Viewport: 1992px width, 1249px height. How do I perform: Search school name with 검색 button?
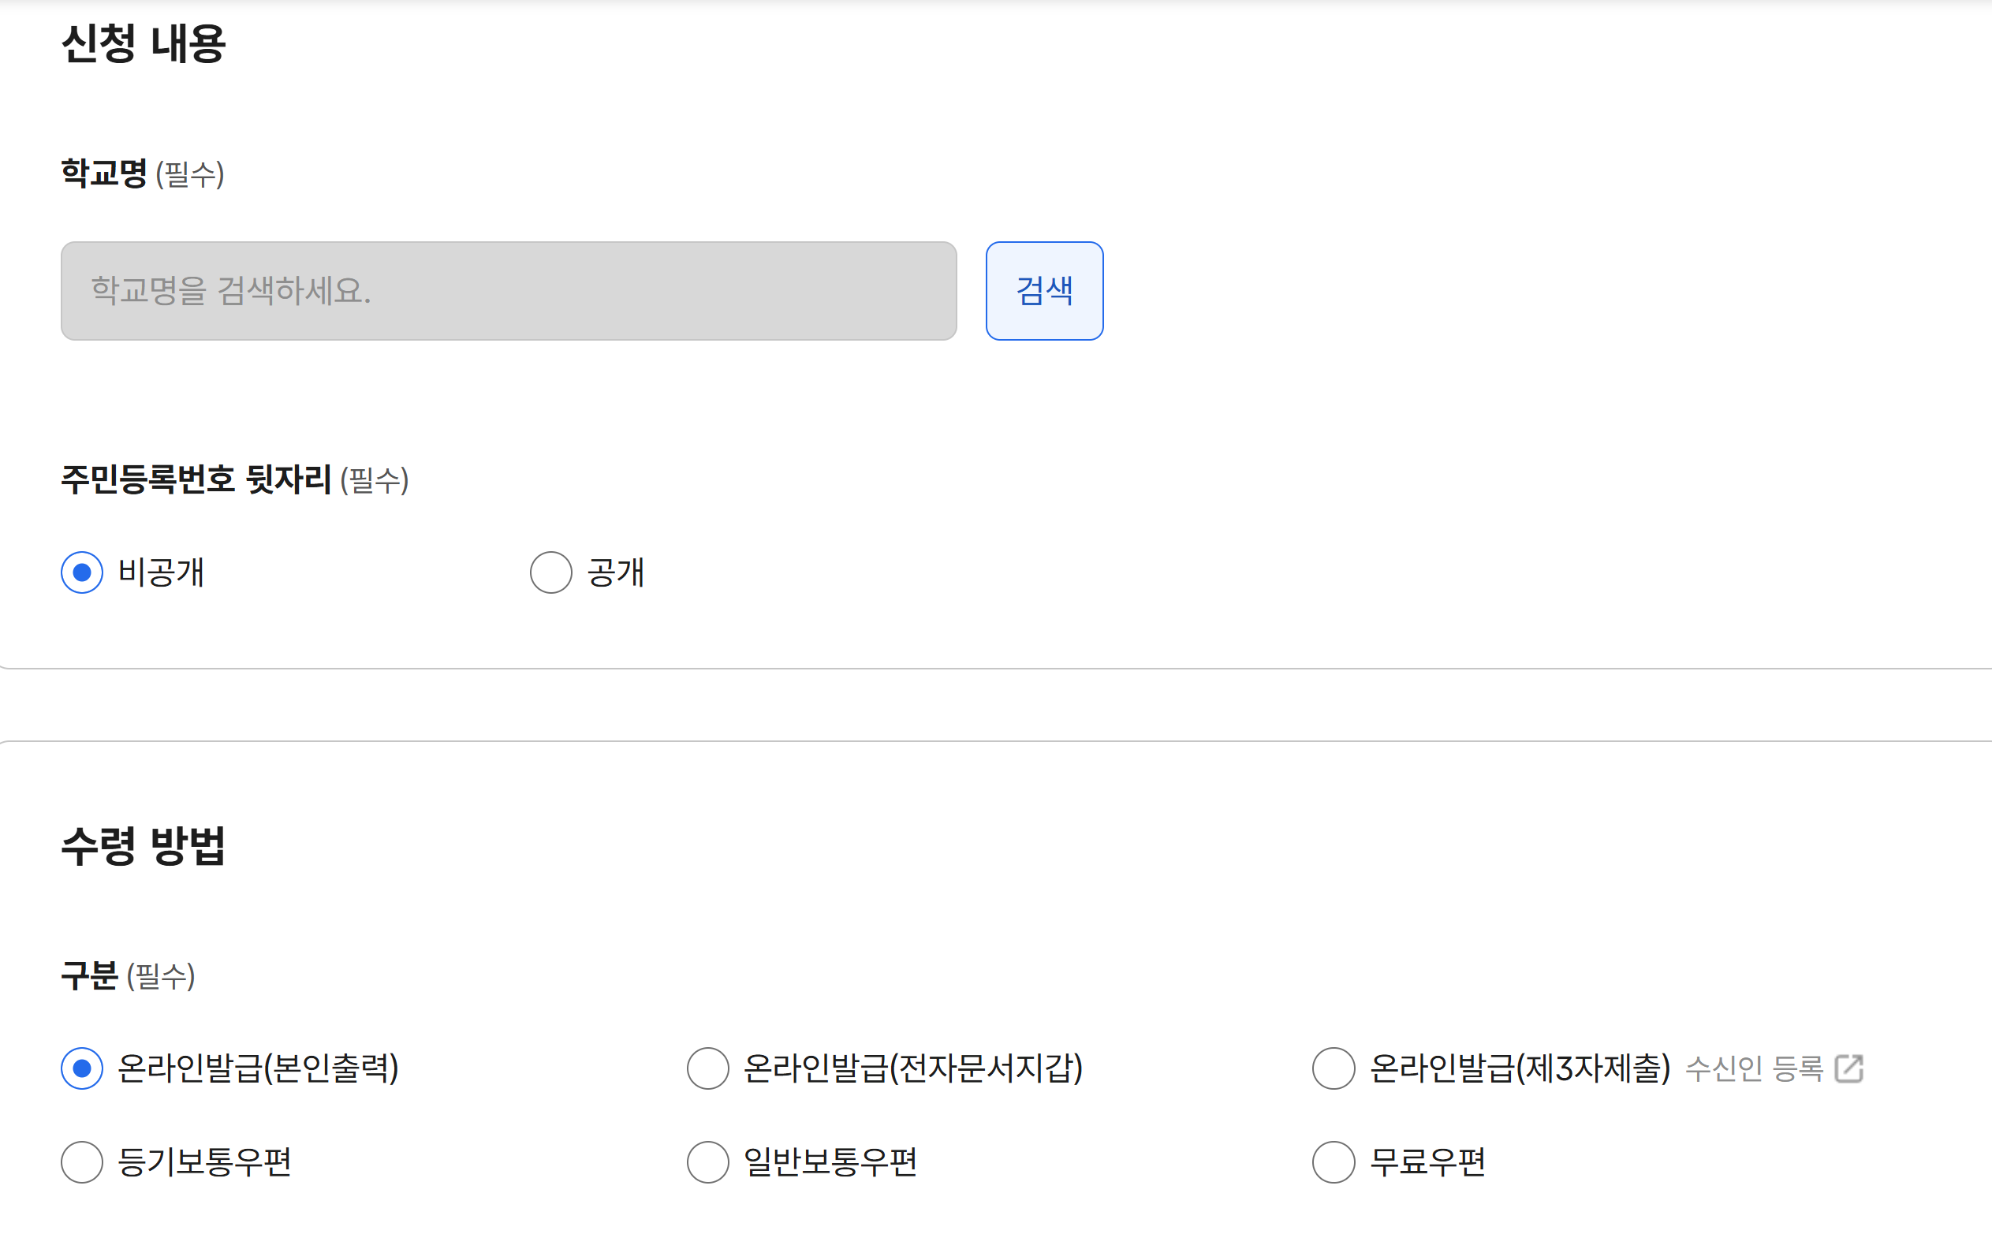(x=1044, y=291)
